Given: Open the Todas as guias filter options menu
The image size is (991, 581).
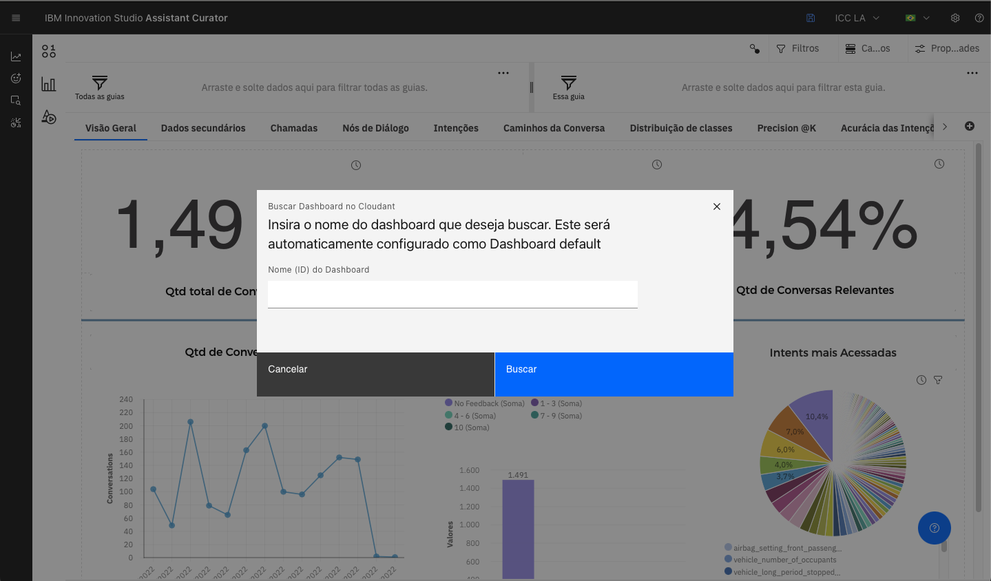Looking at the screenshot, I should point(503,73).
